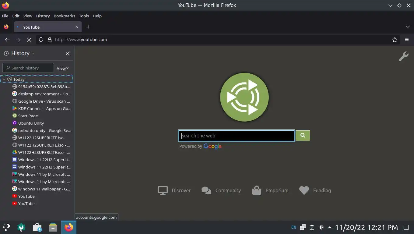414x234 pixels.
Task: Open the list all tabs dropdown
Action: [408, 27]
